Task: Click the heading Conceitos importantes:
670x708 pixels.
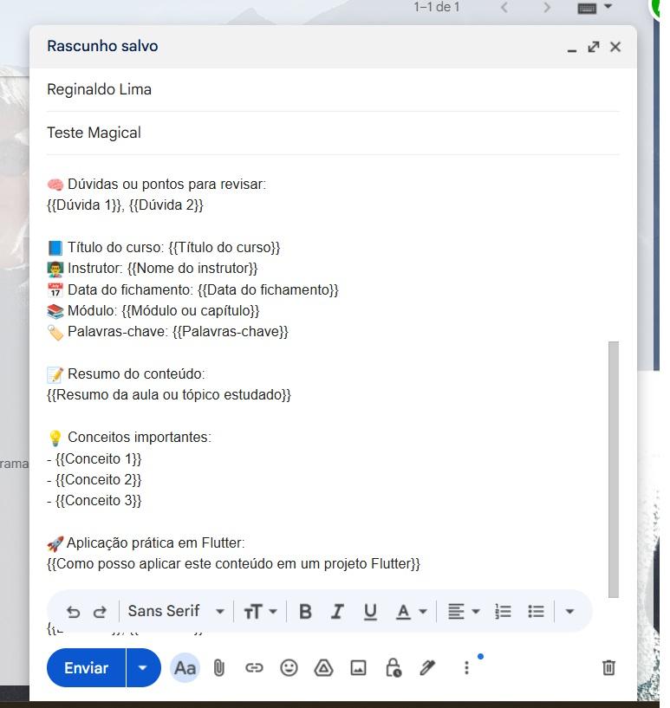Action: click(140, 437)
